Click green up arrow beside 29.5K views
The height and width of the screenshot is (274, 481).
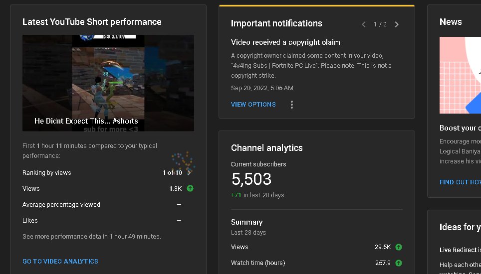[399, 247]
